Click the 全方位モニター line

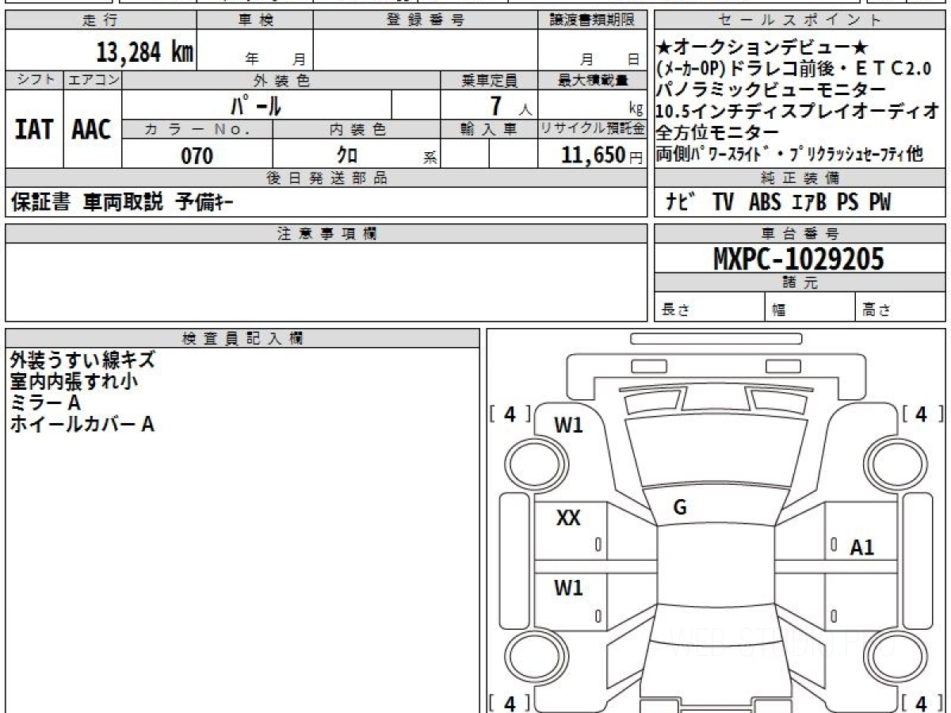pyautogui.click(x=717, y=132)
